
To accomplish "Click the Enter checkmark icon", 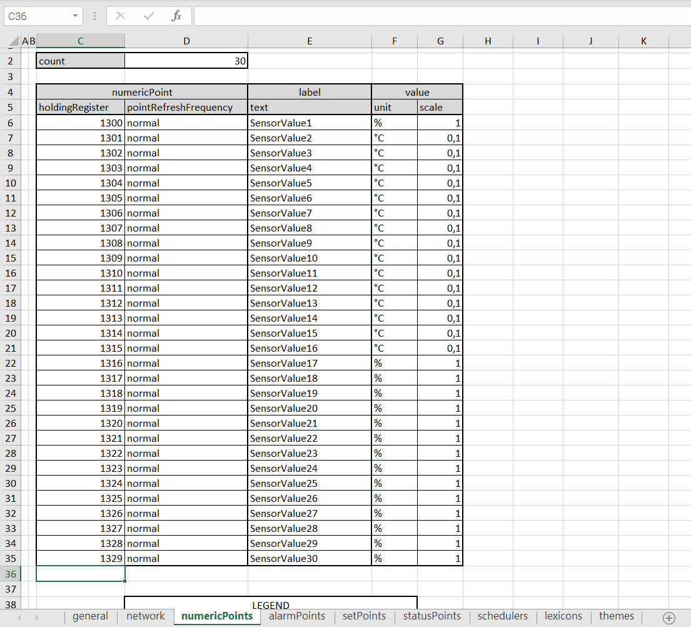I will point(148,16).
